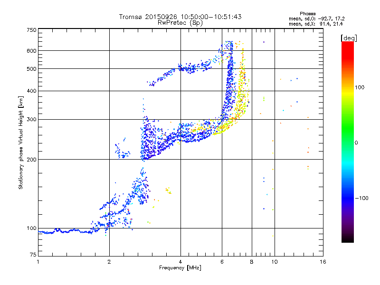380x285 pixels.
Task: Click the 'Phases' heading text
Action: point(307,14)
